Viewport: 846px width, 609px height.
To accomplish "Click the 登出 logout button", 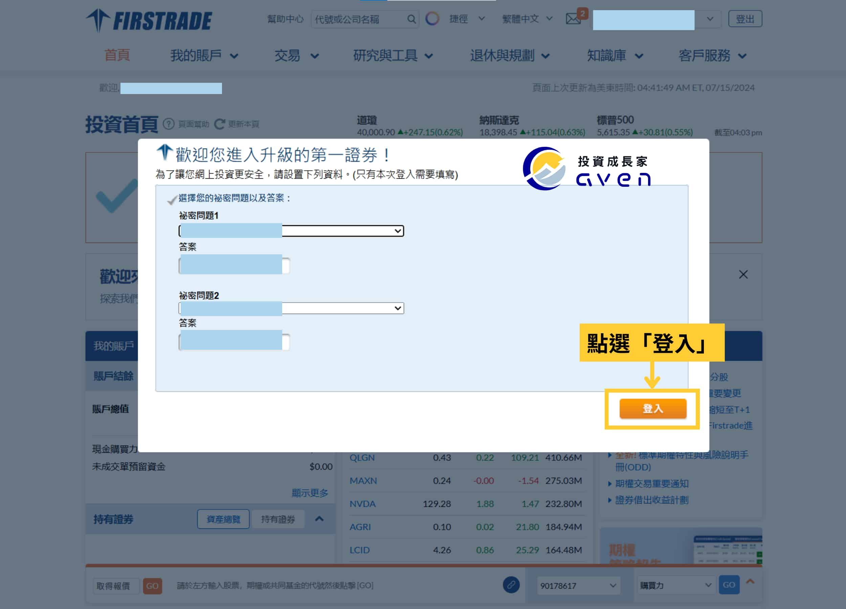I will tap(745, 19).
